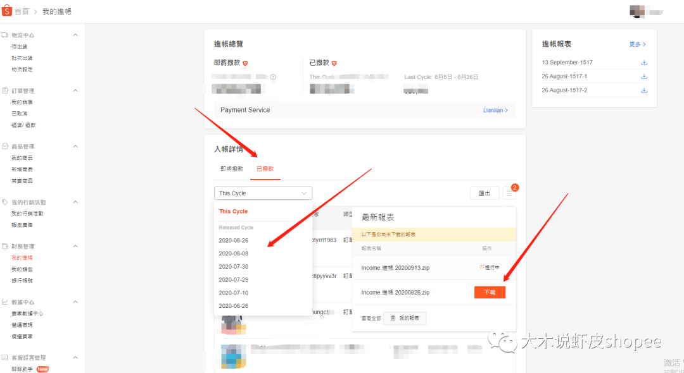Open 我的錢包 in sidebar
684x373 pixels.
pyautogui.click(x=22, y=269)
